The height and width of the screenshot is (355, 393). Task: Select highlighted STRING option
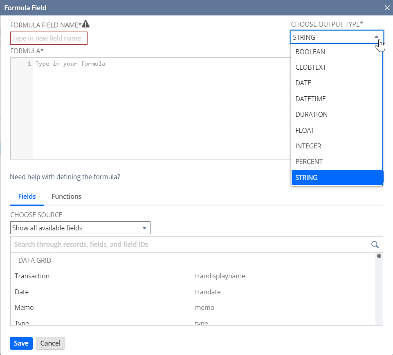337,177
